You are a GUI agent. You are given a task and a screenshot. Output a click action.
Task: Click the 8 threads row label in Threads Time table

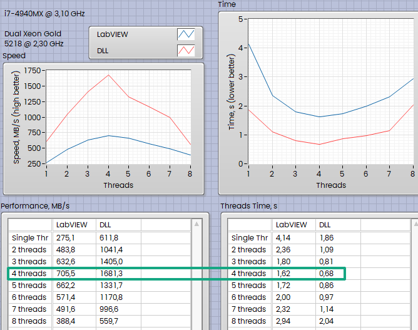(x=250, y=321)
